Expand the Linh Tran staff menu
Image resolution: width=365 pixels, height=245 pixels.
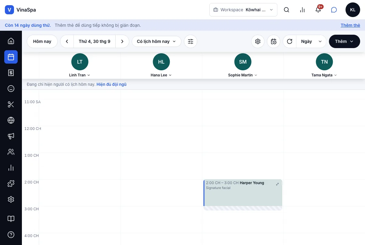coord(80,75)
